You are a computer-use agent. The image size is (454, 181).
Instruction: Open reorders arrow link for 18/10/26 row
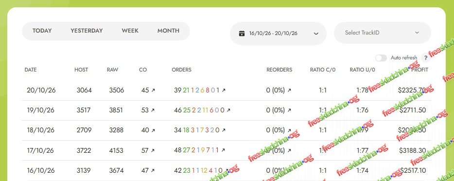pos(289,130)
